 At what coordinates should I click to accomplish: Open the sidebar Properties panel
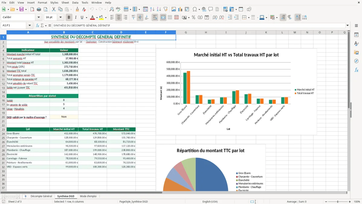(356, 35)
